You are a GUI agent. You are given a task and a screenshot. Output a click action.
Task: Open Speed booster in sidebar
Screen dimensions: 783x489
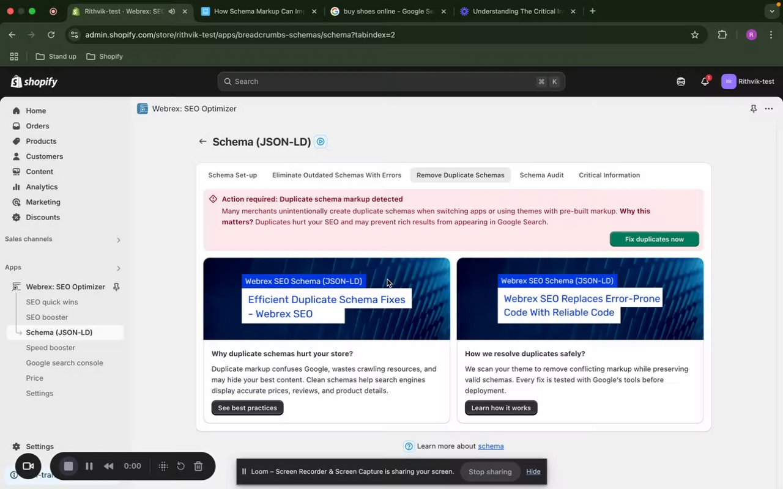pyautogui.click(x=51, y=348)
